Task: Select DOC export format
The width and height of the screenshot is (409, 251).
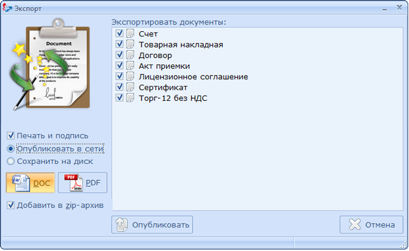Action: point(31,183)
